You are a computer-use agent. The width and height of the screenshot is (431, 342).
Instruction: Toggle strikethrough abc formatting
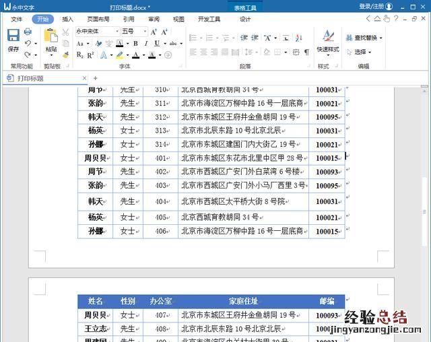[173, 43]
